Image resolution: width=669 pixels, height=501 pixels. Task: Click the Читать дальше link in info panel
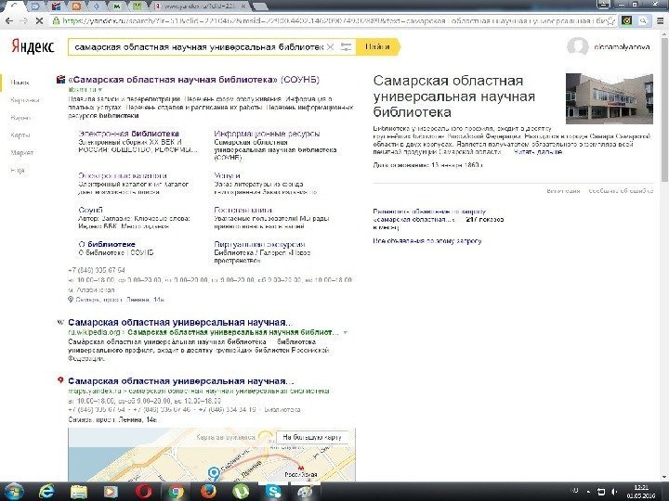538,152
